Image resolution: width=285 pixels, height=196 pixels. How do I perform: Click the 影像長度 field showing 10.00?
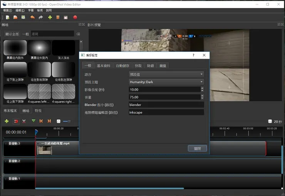pos(164,90)
